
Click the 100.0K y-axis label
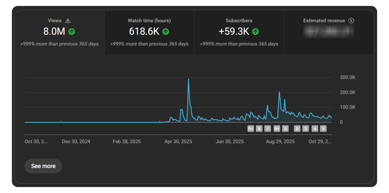point(347,107)
